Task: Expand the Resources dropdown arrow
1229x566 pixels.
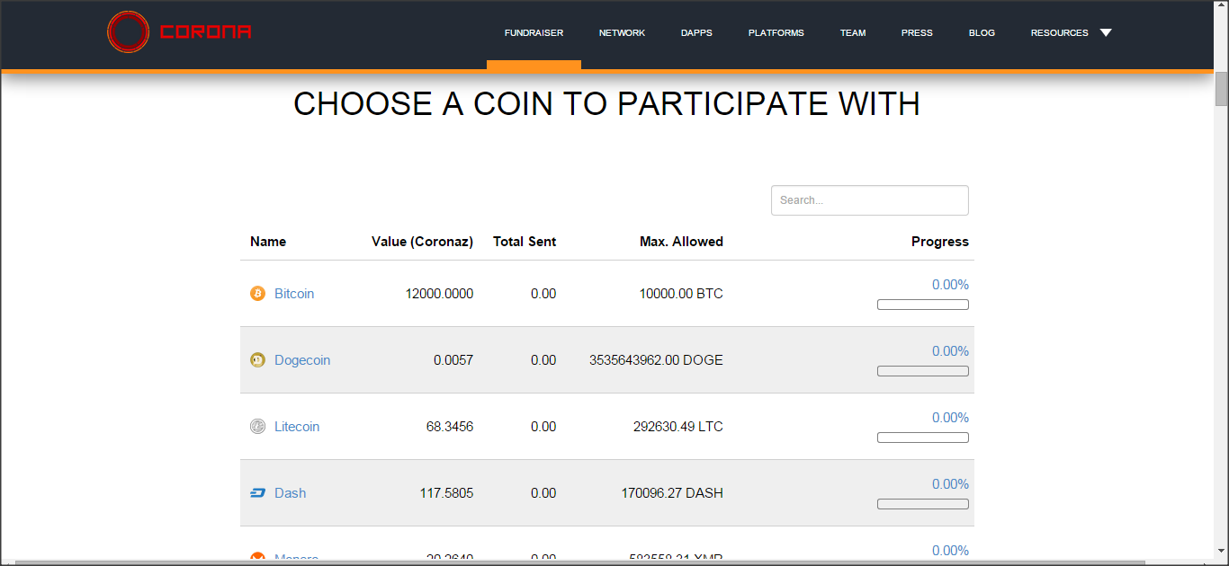Action: tap(1106, 33)
